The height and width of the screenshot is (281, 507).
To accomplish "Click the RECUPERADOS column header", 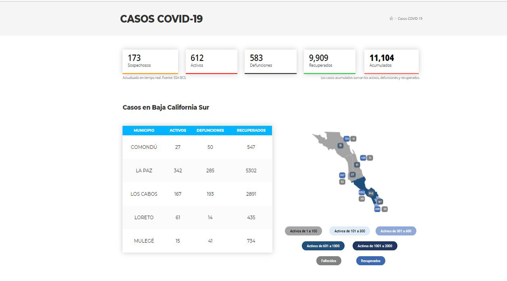I will point(251,130).
